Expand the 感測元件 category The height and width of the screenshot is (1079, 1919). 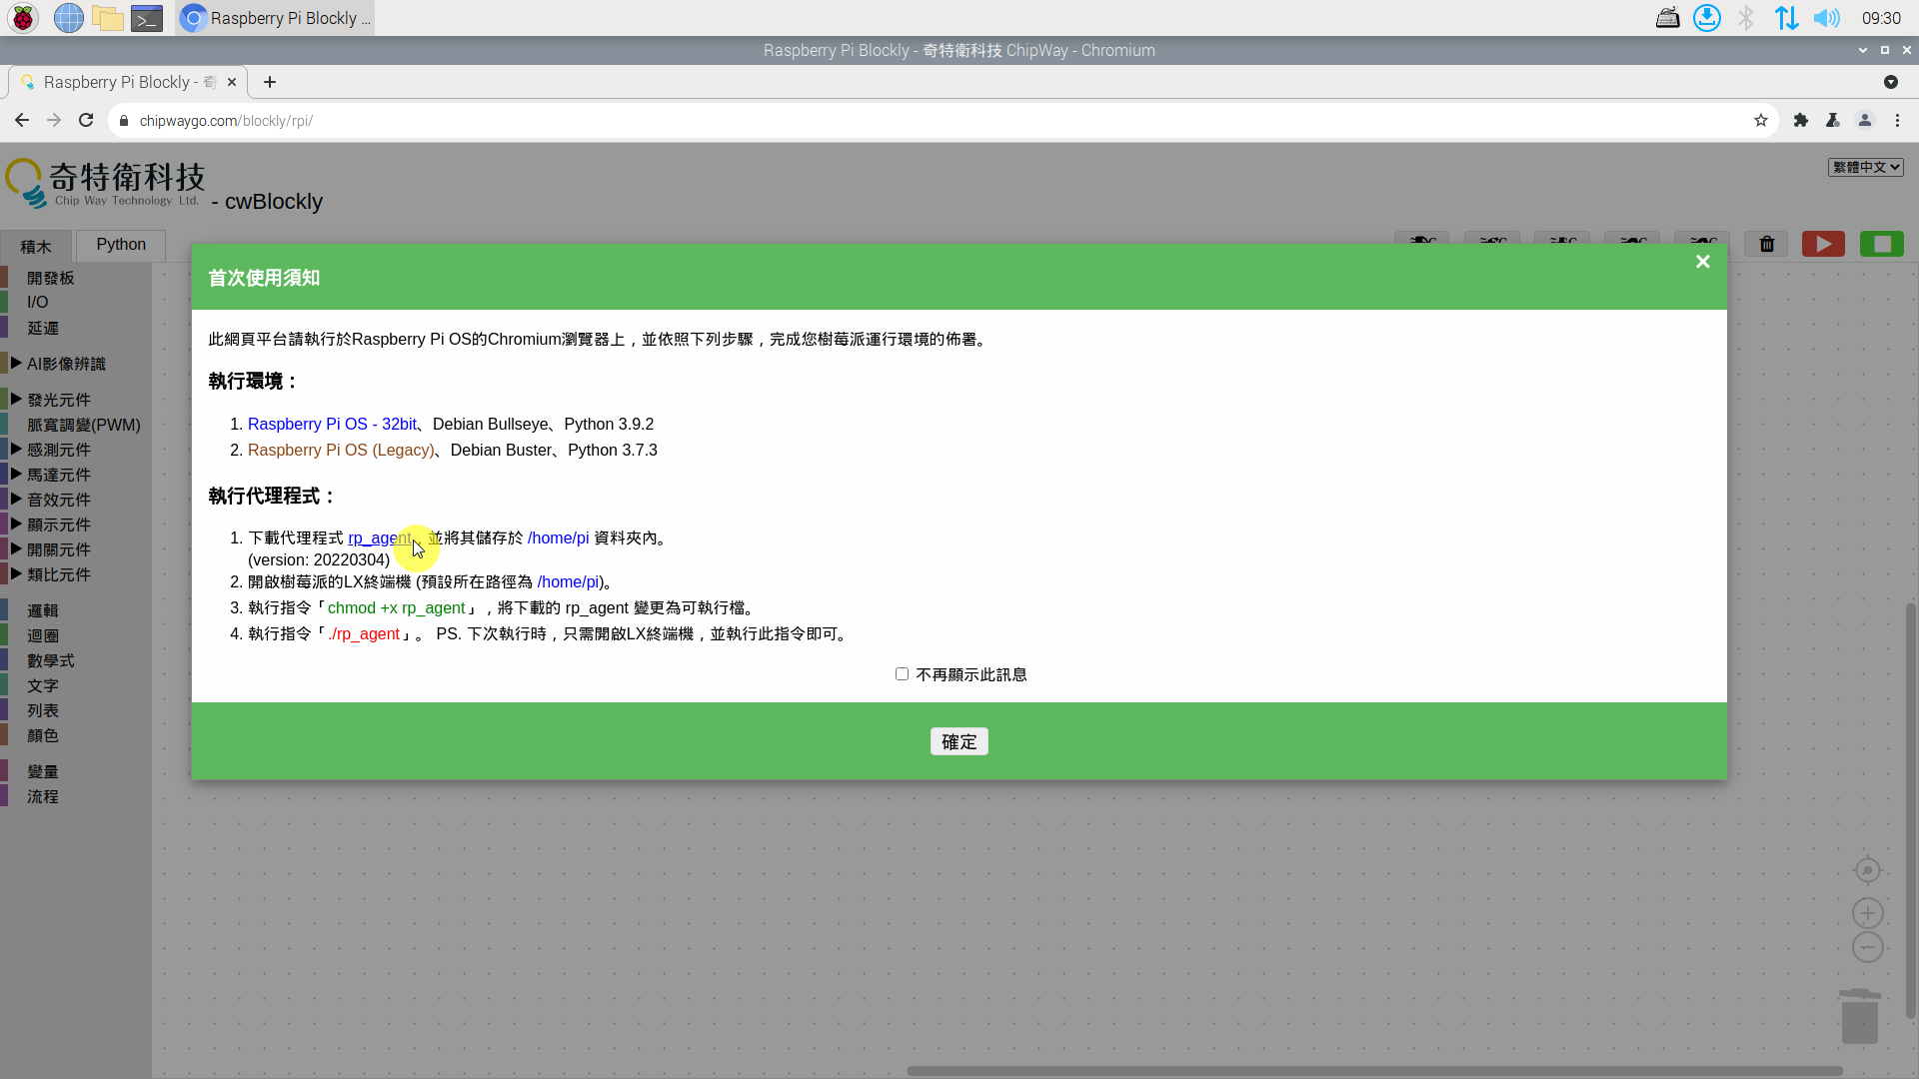(58, 450)
